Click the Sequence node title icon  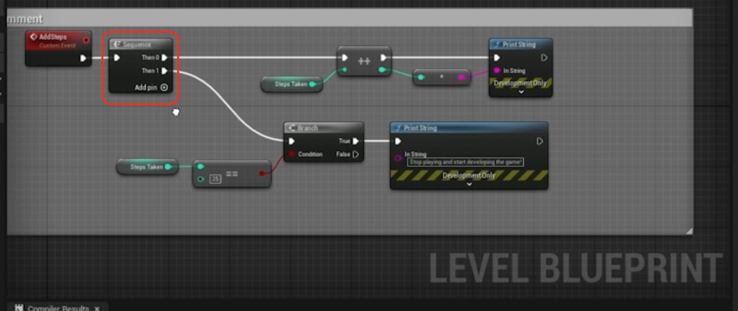[117, 45]
